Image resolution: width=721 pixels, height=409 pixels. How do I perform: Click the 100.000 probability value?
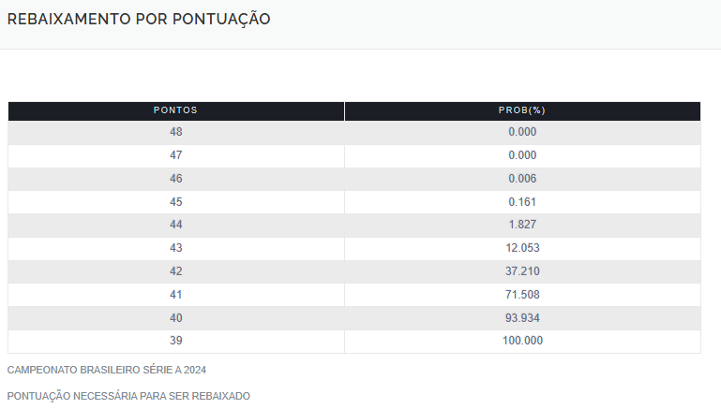[522, 341]
